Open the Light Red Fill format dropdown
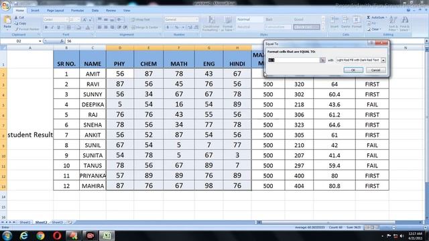The image size is (429, 241). click(x=383, y=60)
